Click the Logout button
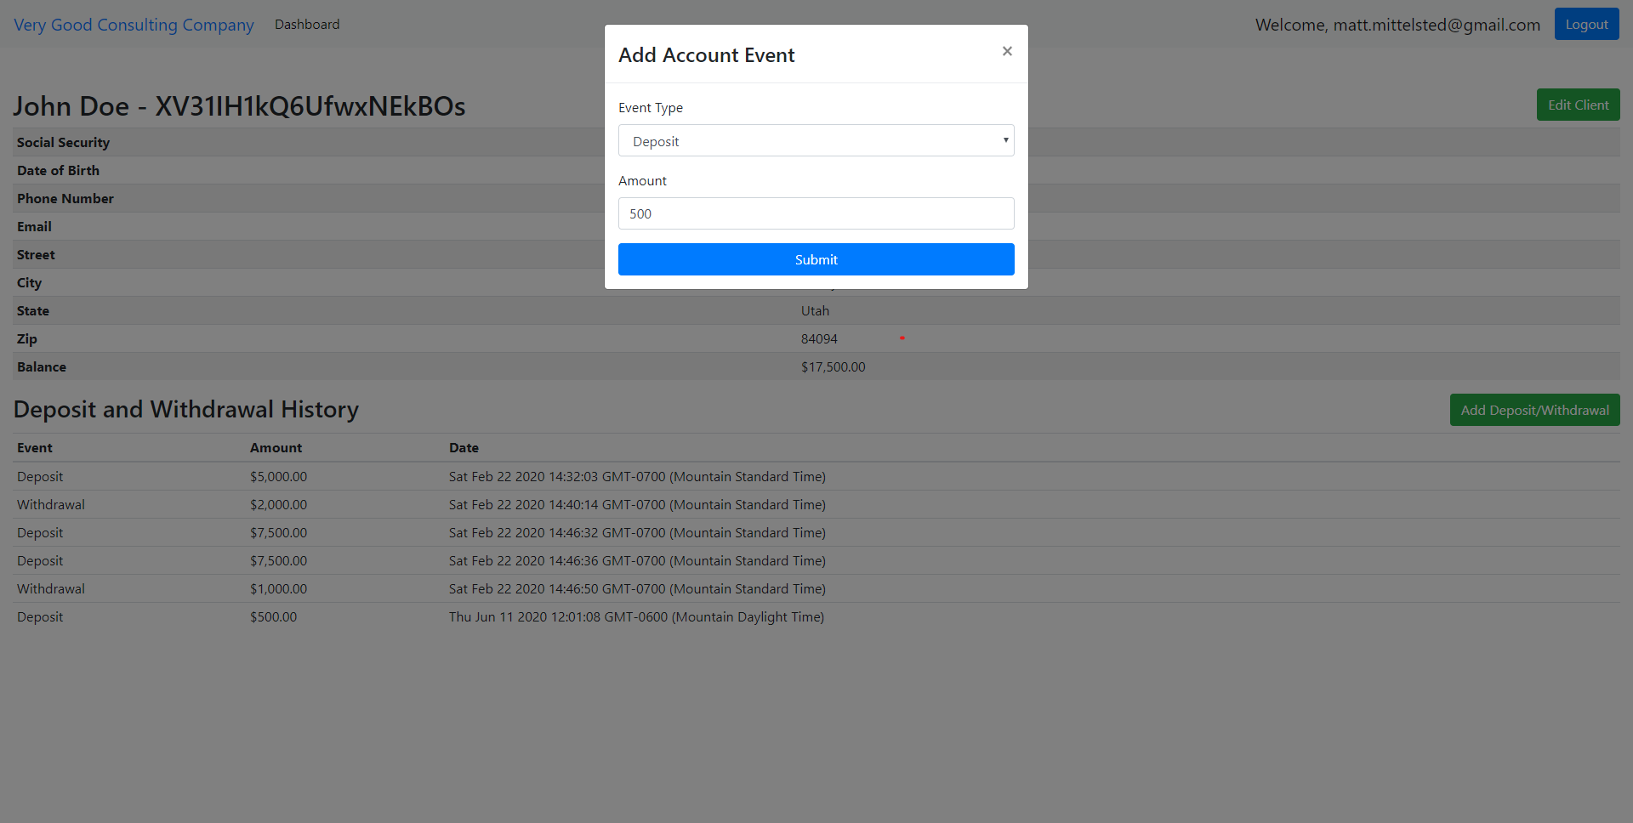The width and height of the screenshot is (1633, 823). click(1586, 24)
